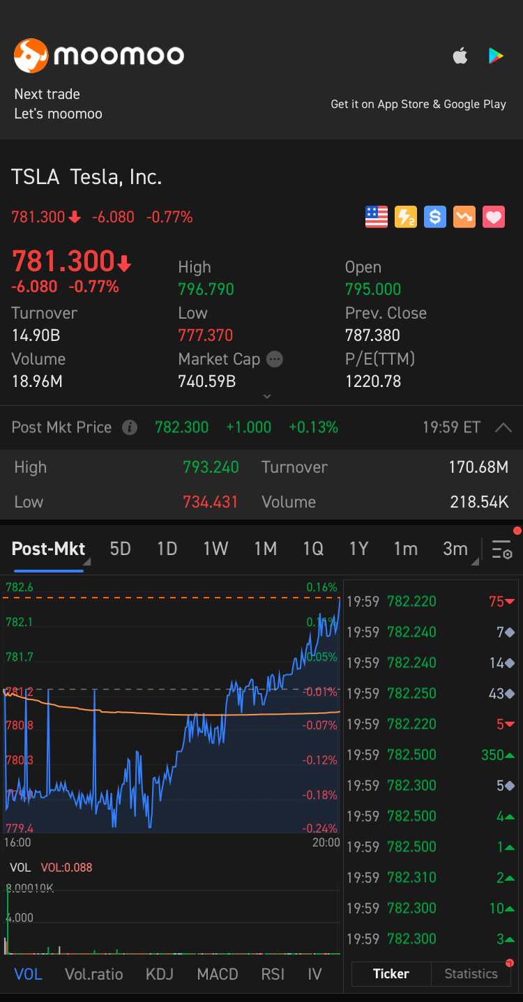This screenshot has height=1002, width=523.
Task: Click the Low value 777.370
Action: pyautogui.click(x=206, y=335)
